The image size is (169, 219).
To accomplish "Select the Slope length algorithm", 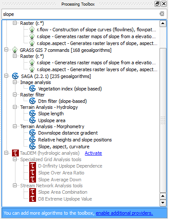I will pos(51,114).
